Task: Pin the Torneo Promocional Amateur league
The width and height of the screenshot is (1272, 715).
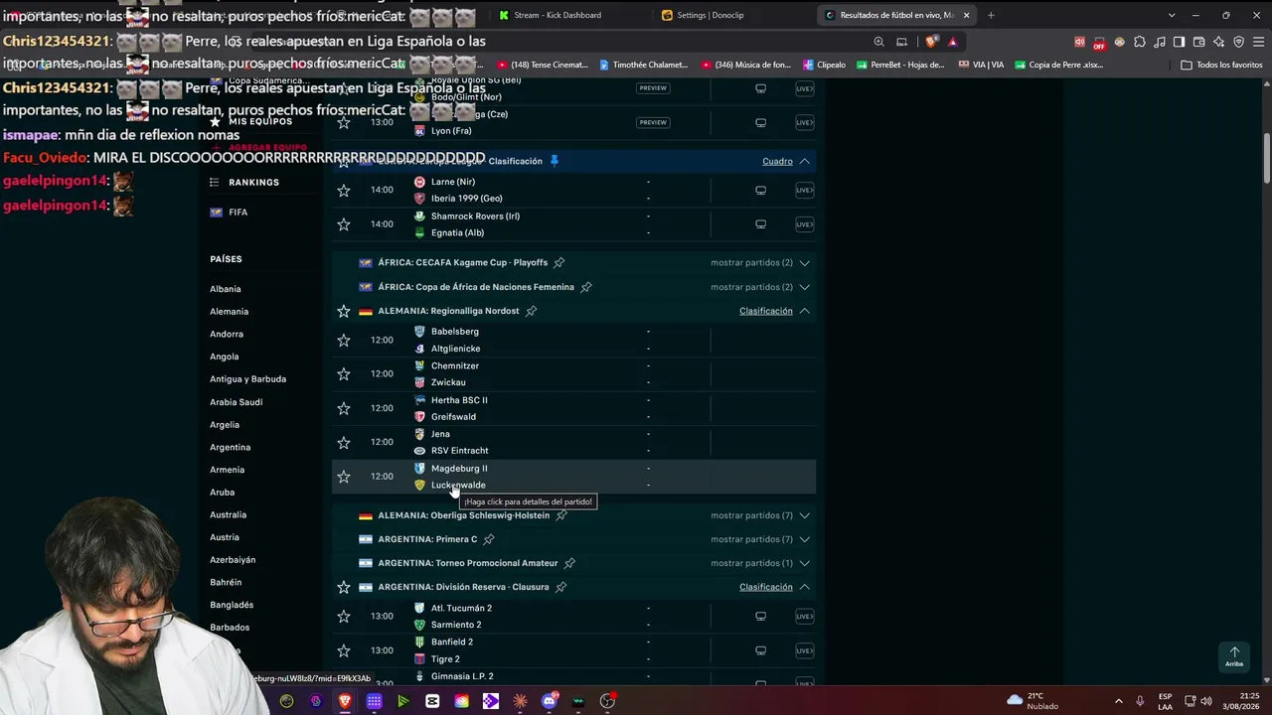Action: pos(569,563)
